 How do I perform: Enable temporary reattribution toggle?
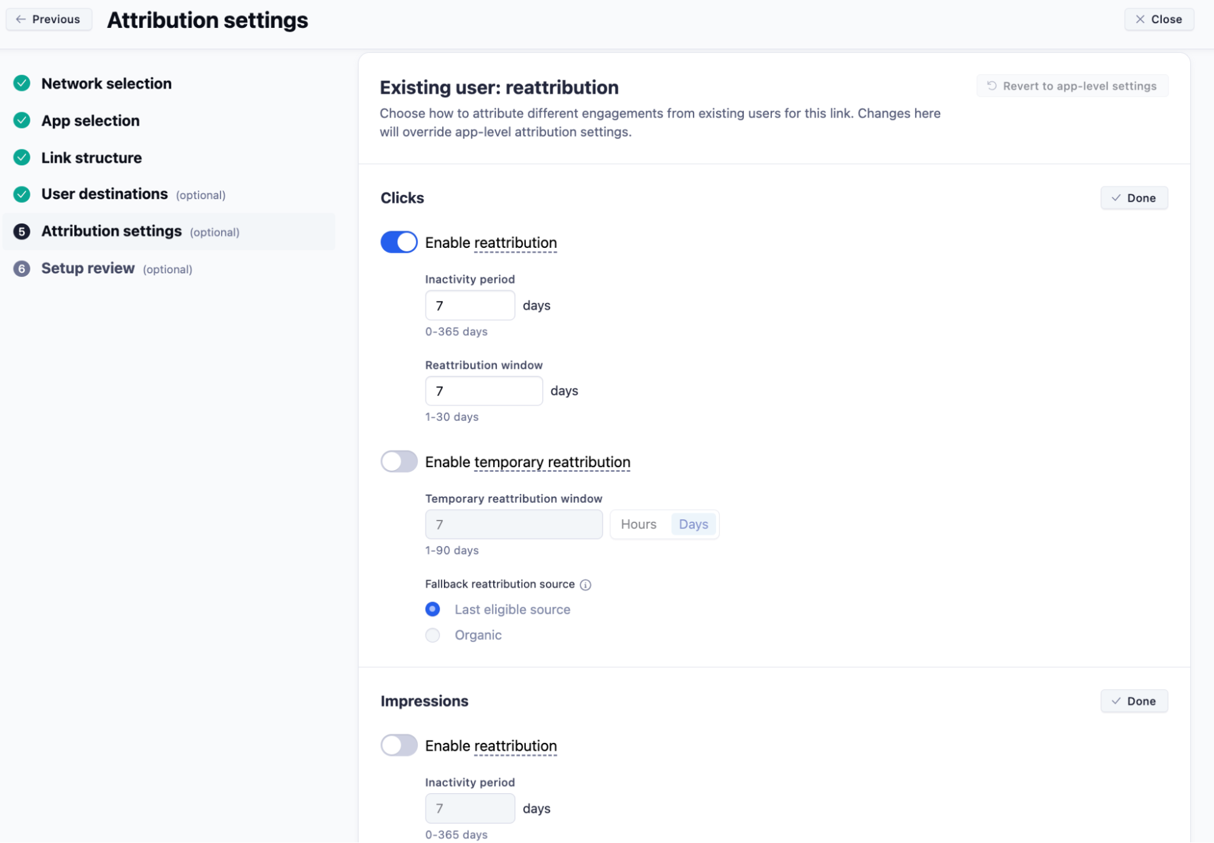tap(399, 462)
